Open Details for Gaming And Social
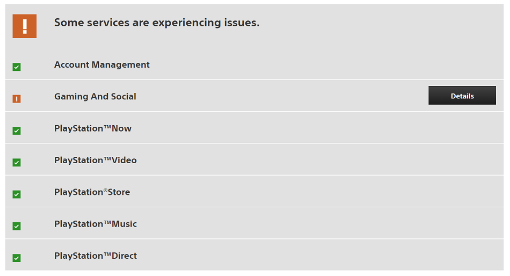This screenshot has height=276, width=510. click(x=462, y=96)
